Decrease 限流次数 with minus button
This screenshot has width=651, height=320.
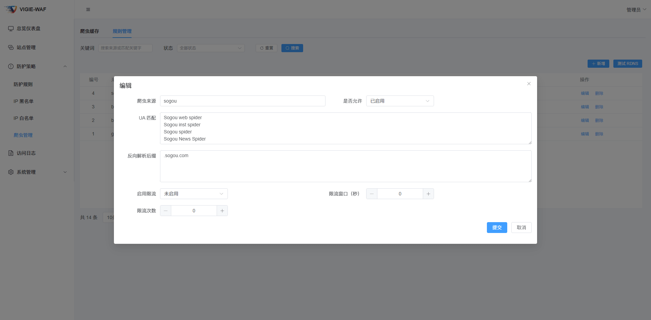coord(166,211)
